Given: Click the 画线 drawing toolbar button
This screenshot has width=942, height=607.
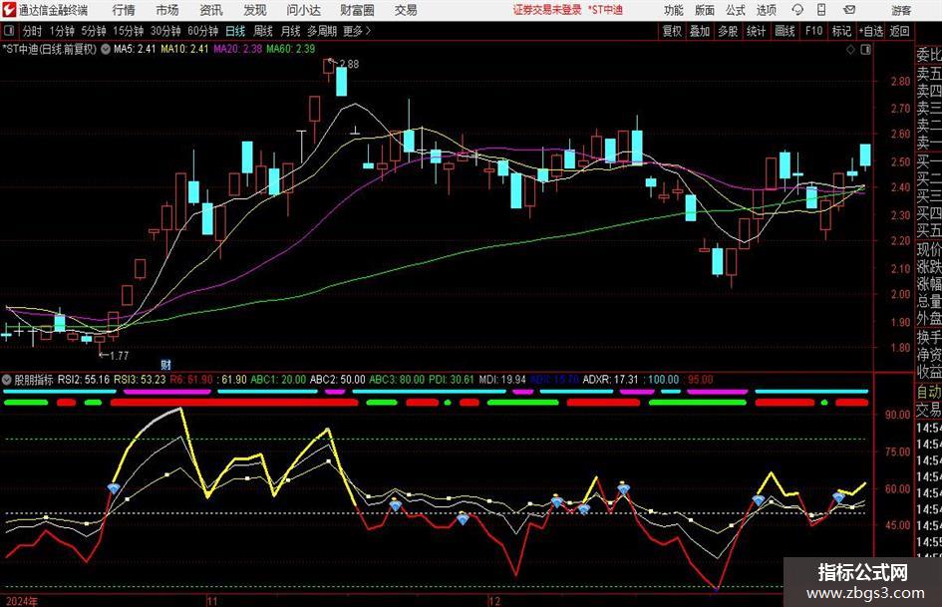Looking at the screenshot, I should pos(785,31).
